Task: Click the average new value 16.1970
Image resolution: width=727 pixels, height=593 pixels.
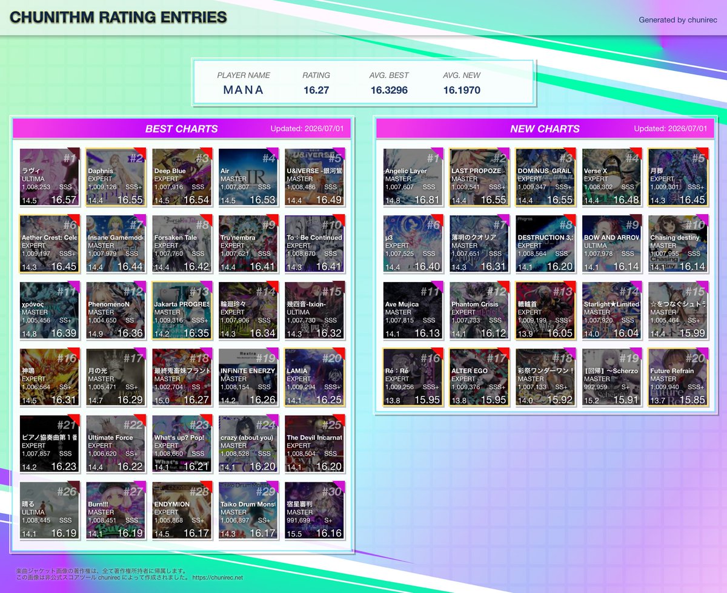Action: 462,90
